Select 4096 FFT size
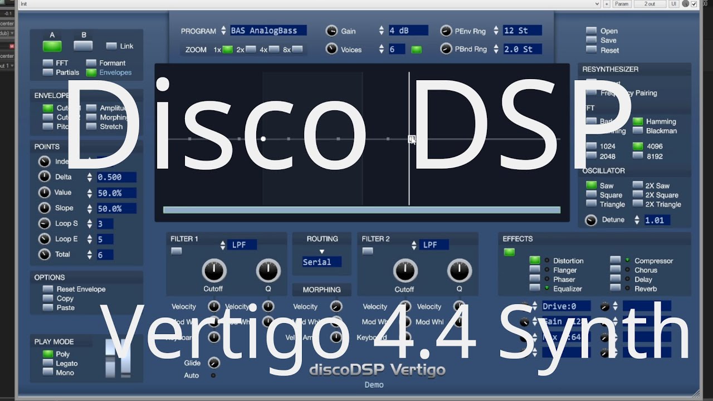The image size is (713, 401). 637,146
